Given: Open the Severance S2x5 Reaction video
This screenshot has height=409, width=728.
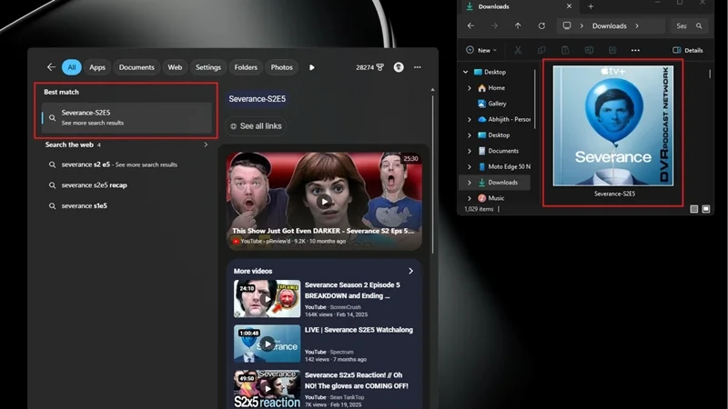Looking at the screenshot, I should (324, 389).
